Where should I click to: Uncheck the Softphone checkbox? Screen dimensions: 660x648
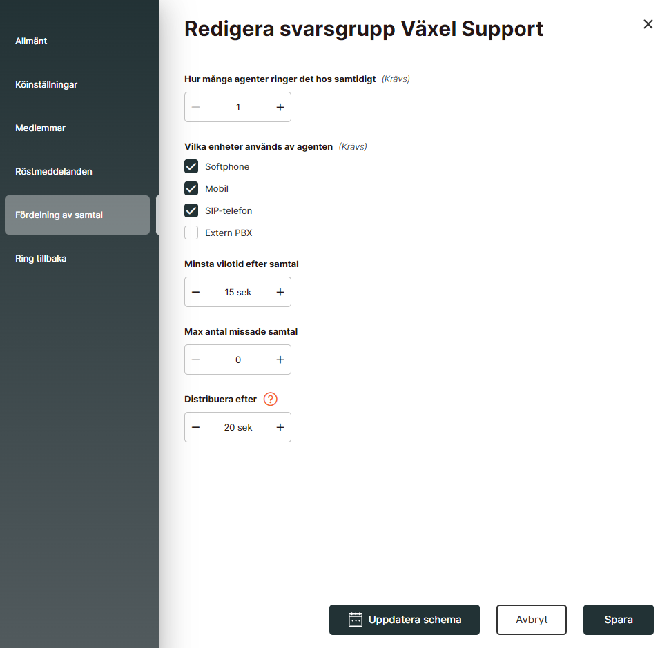(x=191, y=166)
